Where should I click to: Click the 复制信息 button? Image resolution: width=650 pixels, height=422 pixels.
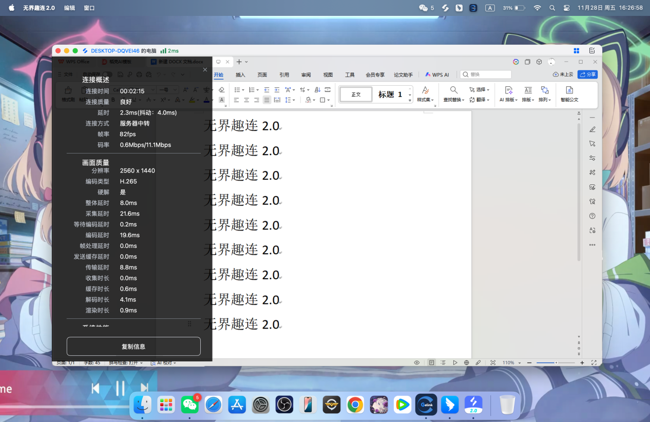click(133, 347)
